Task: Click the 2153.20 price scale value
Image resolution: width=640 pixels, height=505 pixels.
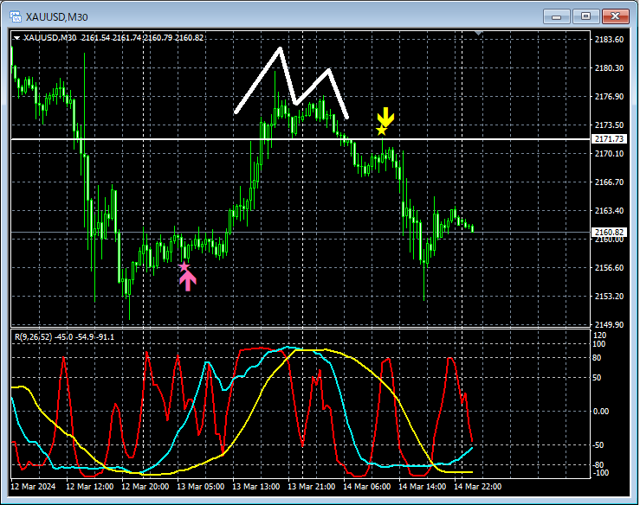Action: coord(609,297)
